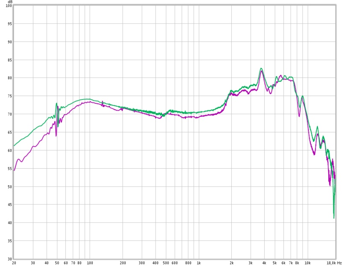Image resolution: width=342 pixels, height=266 pixels.
Task: Select the 100 label on the frequency axis
Action: (90, 263)
